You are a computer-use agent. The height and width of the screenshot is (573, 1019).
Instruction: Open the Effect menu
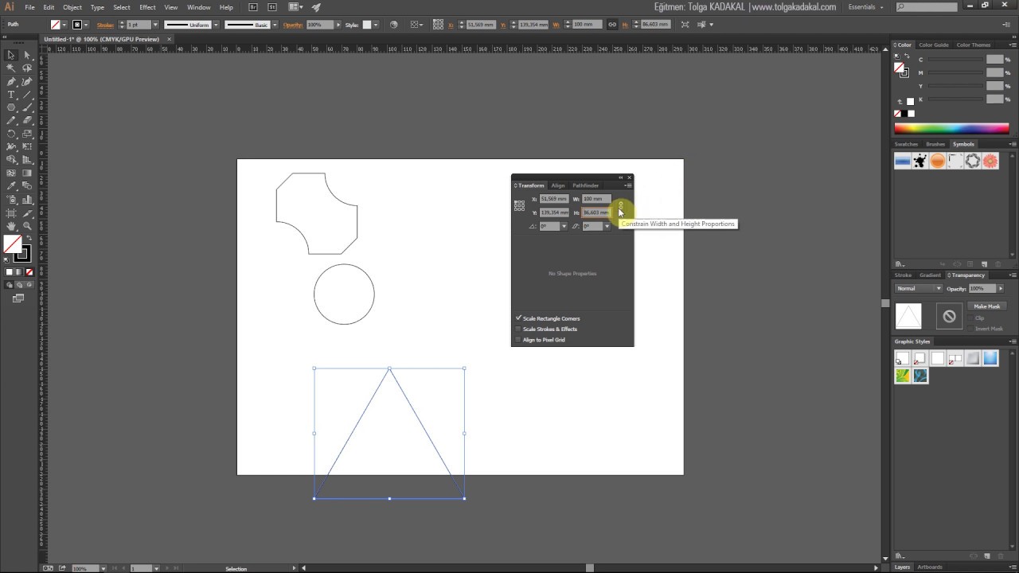tap(147, 7)
